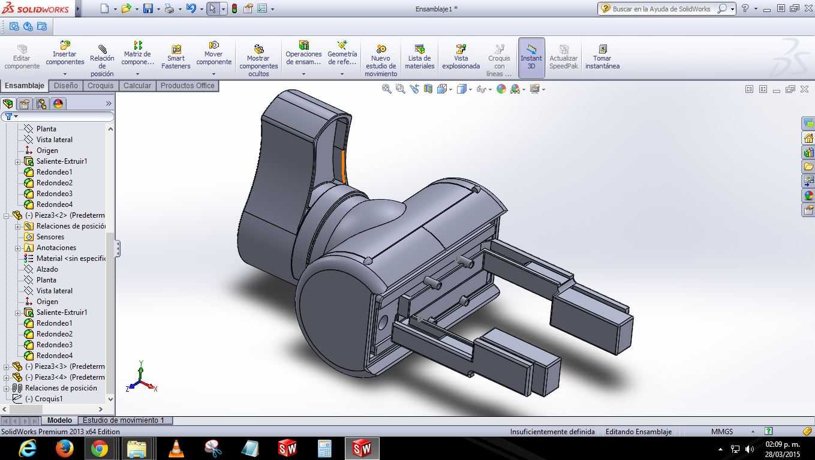Open Firefox from the taskbar
Viewport: 815px width, 460px height.
(x=64, y=448)
